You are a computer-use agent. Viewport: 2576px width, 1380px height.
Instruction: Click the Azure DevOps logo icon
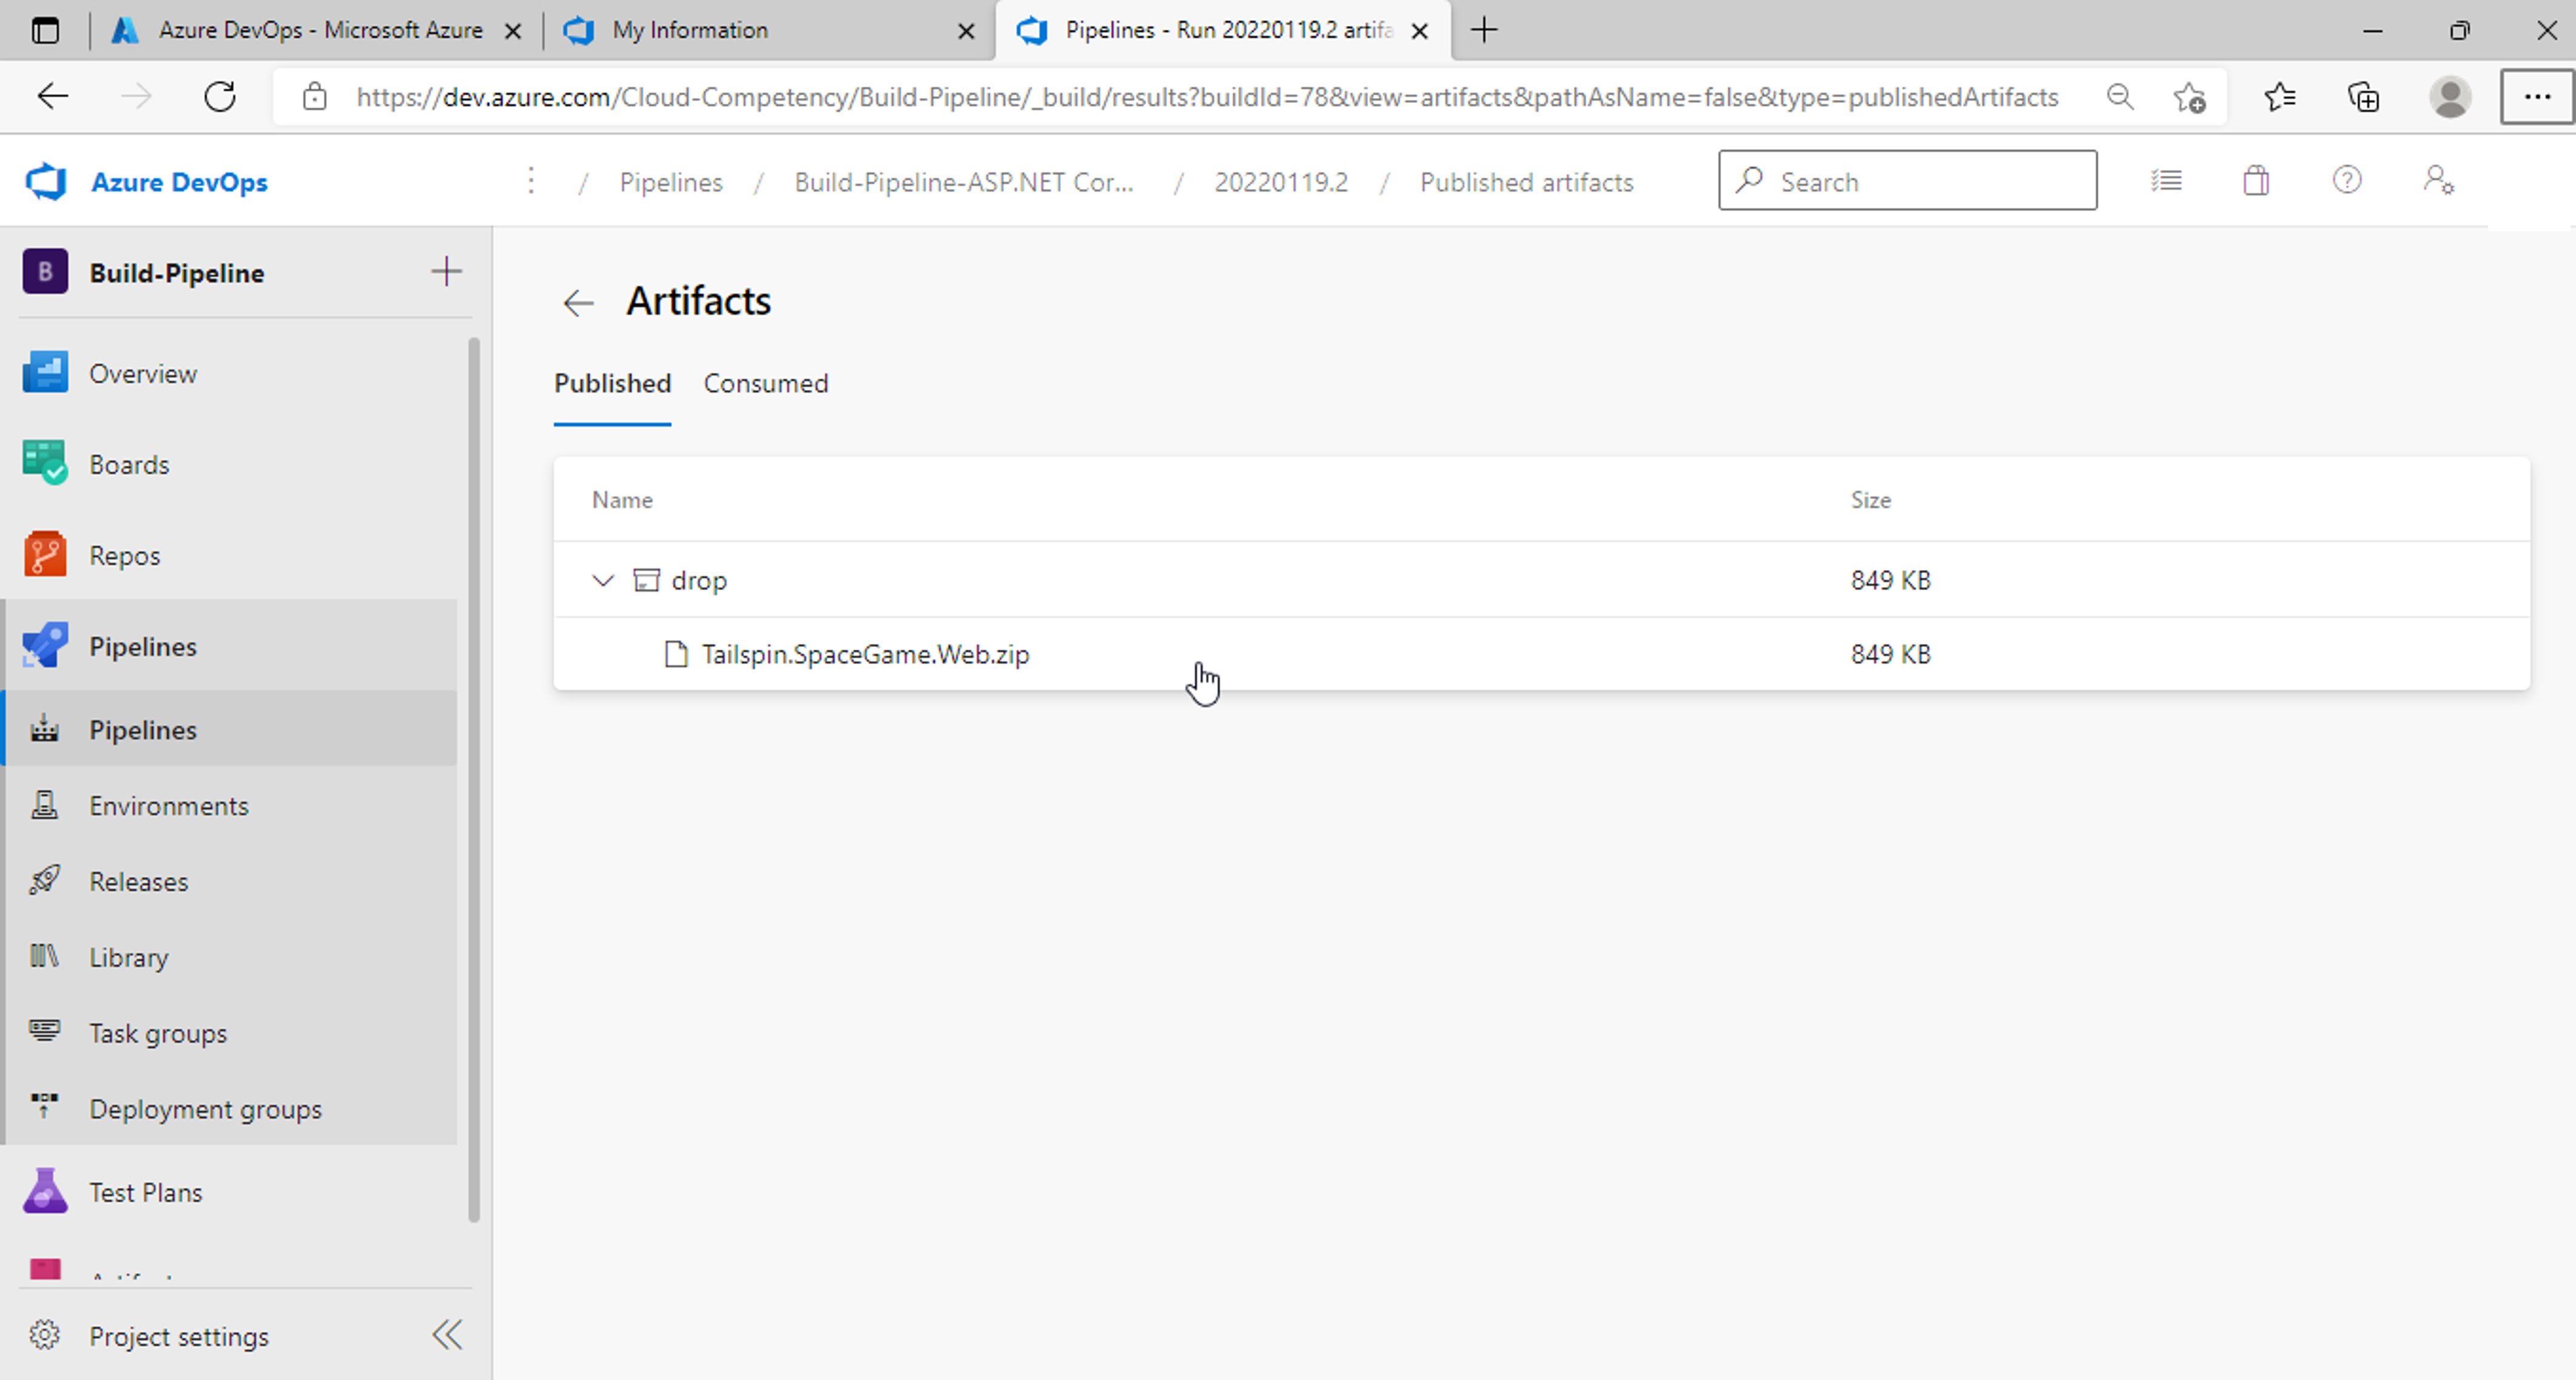point(46,182)
